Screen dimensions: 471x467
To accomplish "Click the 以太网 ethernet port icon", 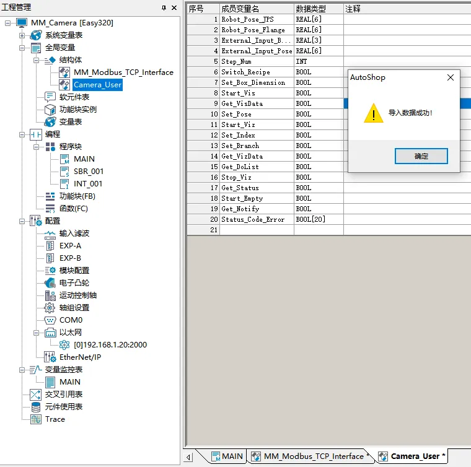I will coord(50,333).
